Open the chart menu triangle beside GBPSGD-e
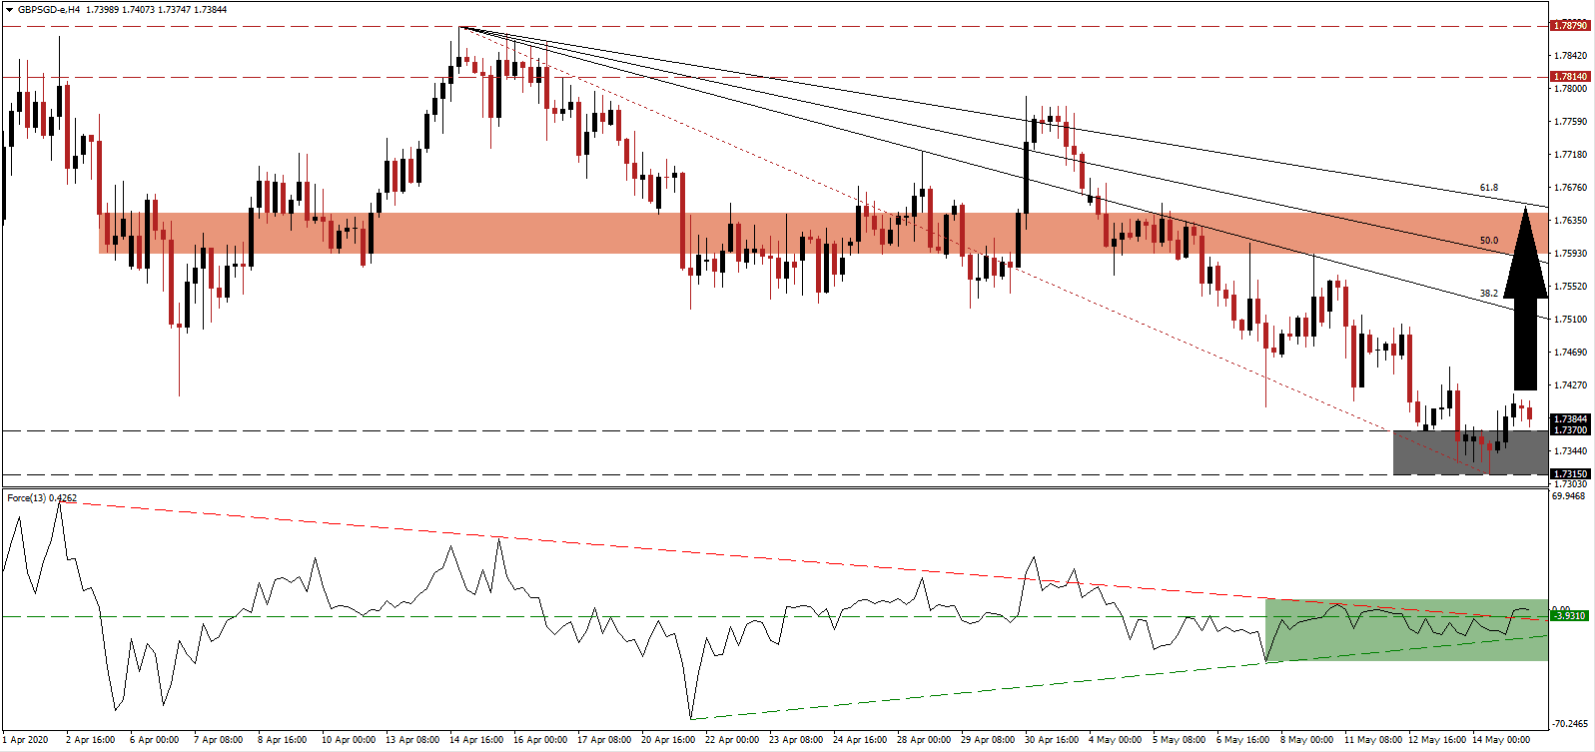Image resolution: width=1595 pixels, height=752 pixels. [x=8, y=9]
